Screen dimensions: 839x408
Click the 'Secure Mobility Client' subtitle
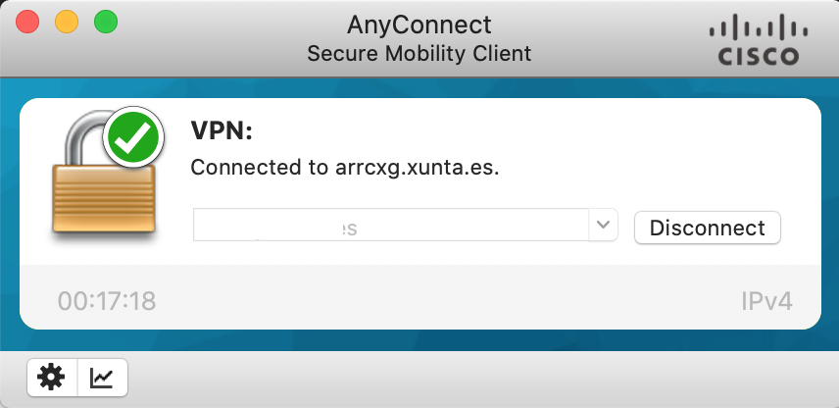pyautogui.click(x=419, y=53)
